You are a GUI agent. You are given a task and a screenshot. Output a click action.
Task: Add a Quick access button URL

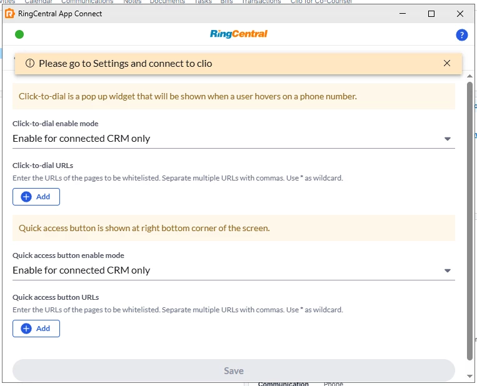point(36,329)
